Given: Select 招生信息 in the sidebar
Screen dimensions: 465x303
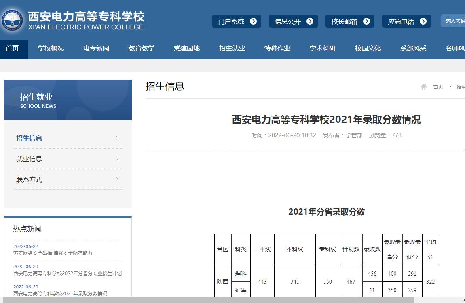Looking at the screenshot, I should tap(29, 138).
